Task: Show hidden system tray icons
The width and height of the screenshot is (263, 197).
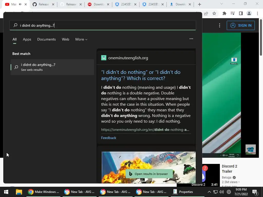Action: tap(209, 192)
